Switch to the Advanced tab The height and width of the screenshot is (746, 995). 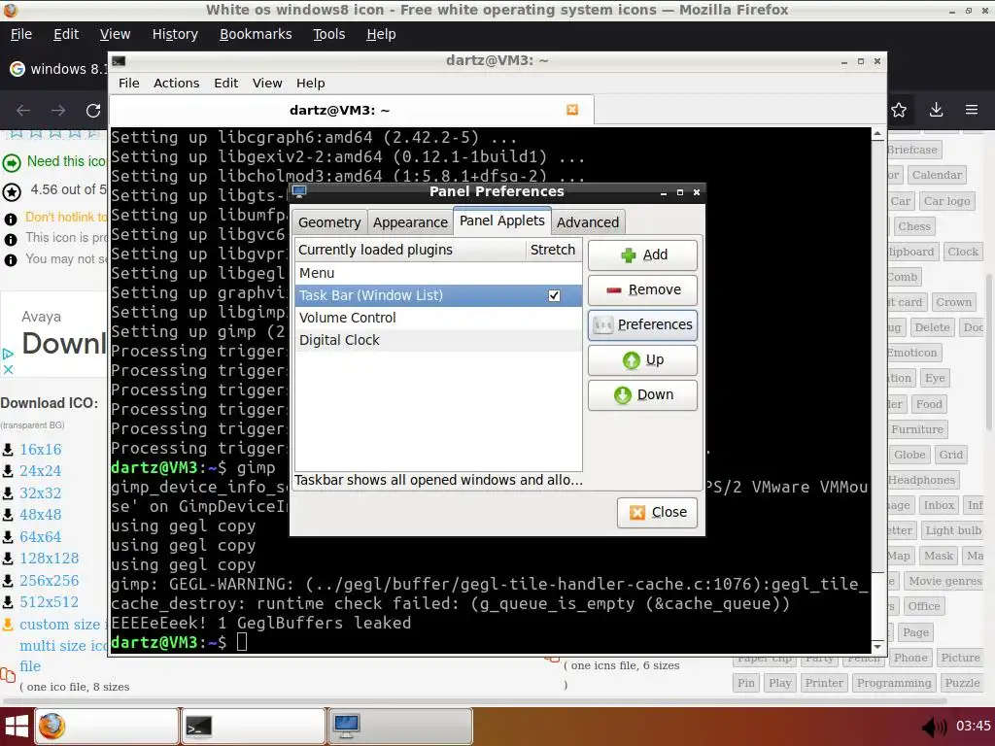tap(588, 222)
